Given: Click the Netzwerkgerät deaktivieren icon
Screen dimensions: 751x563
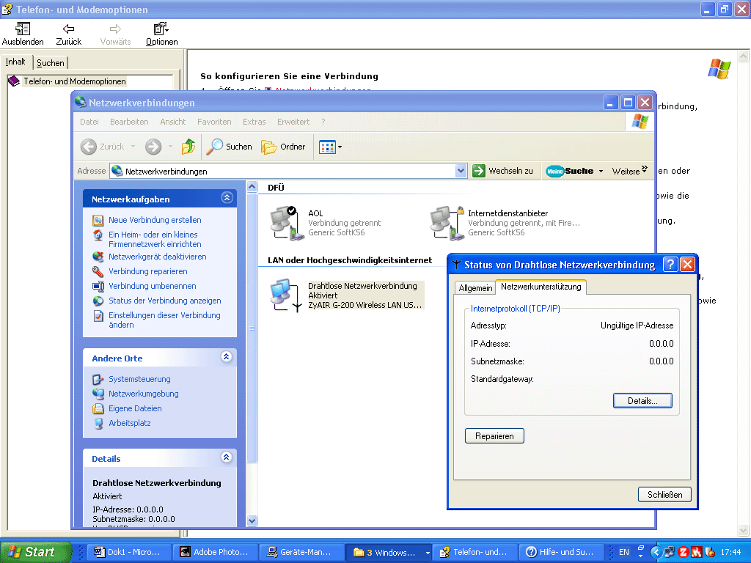Looking at the screenshot, I should (x=98, y=257).
